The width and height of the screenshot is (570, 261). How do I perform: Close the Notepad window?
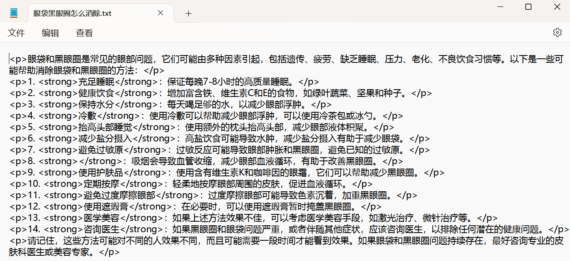click(557, 7)
